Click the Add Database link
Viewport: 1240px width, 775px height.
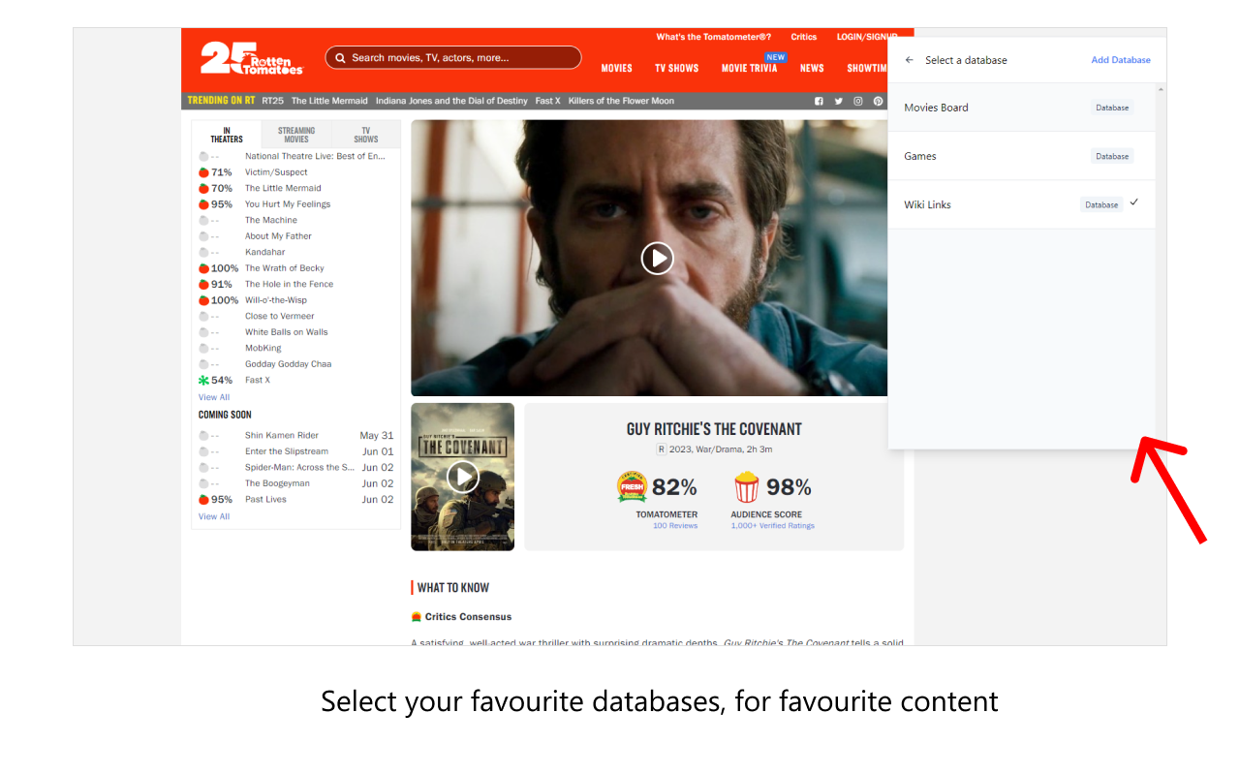point(1121,60)
